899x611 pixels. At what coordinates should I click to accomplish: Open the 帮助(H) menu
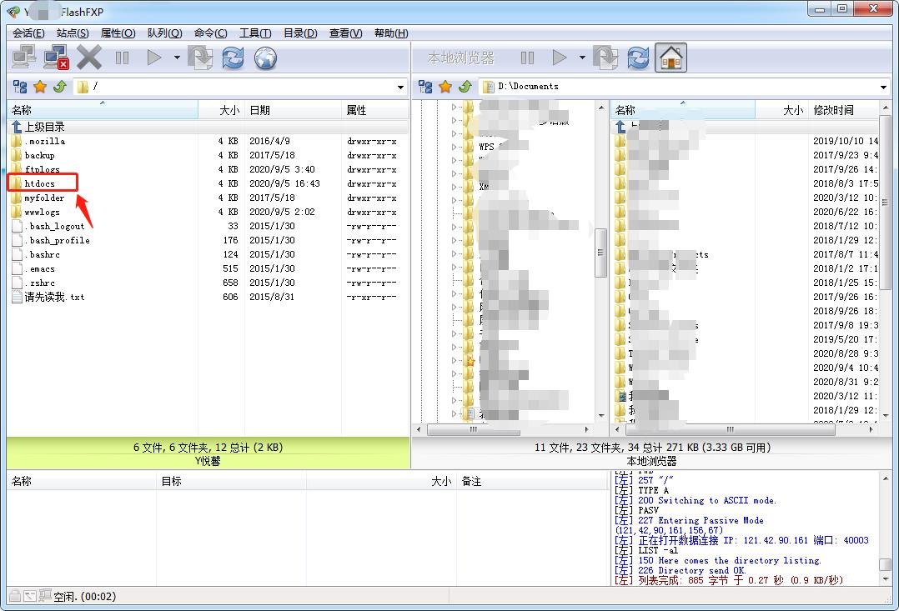pyautogui.click(x=391, y=33)
